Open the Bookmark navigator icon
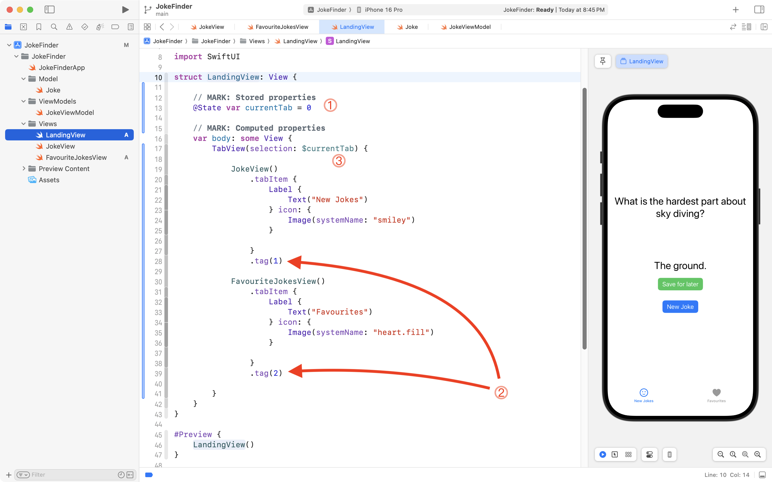The width and height of the screenshot is (772, 482). coord(39,27)
